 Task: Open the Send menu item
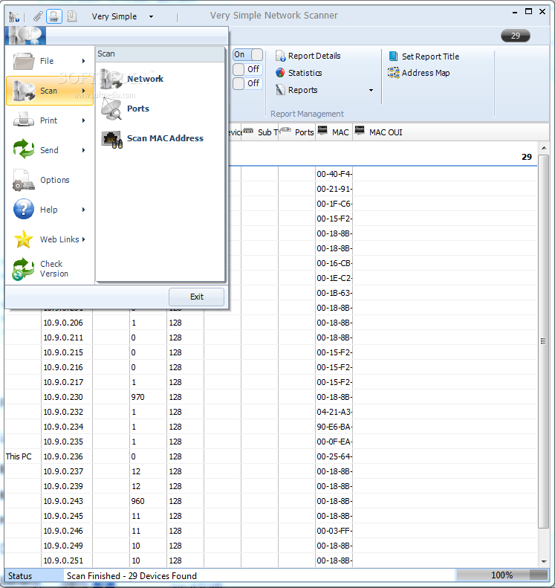(x=50, y=150)
